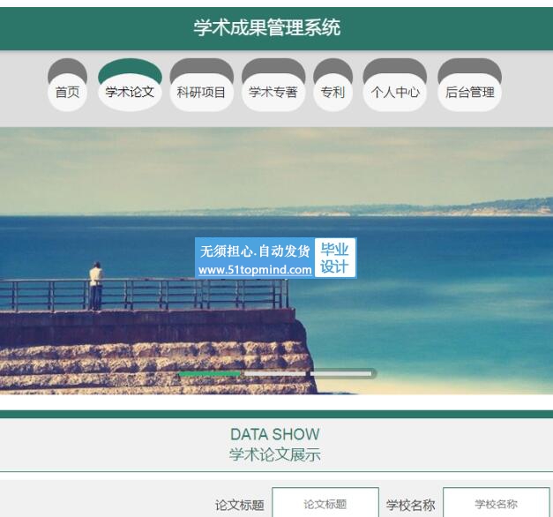553x517 pixels.
Task: Open the 首页 navigation tab
Action: [67, 85]
